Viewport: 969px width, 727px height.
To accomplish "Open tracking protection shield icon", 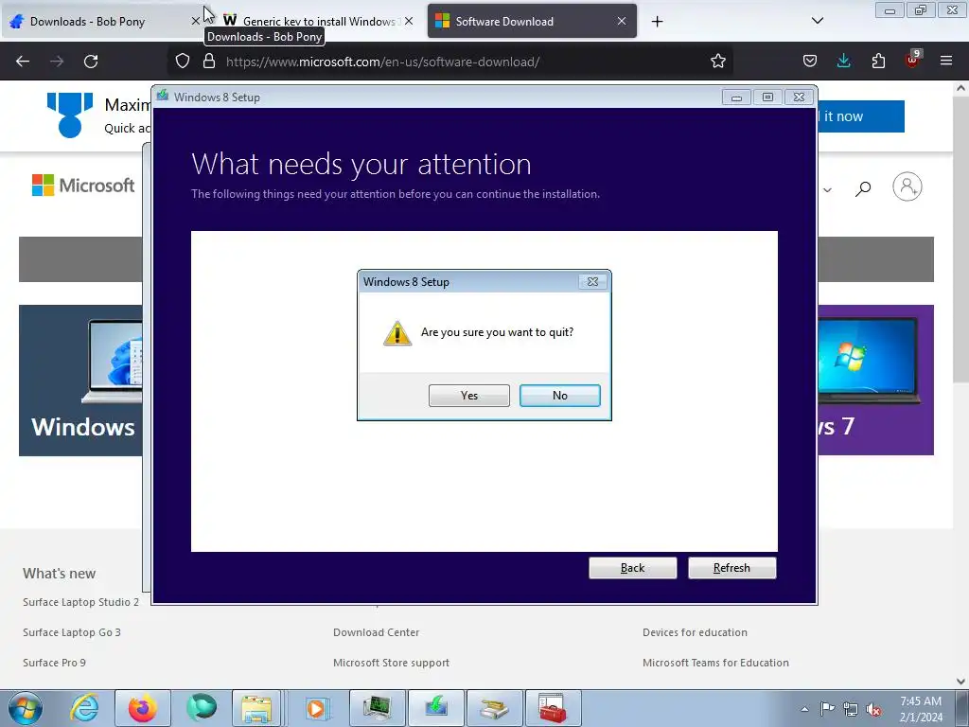I will pos(183,62).
